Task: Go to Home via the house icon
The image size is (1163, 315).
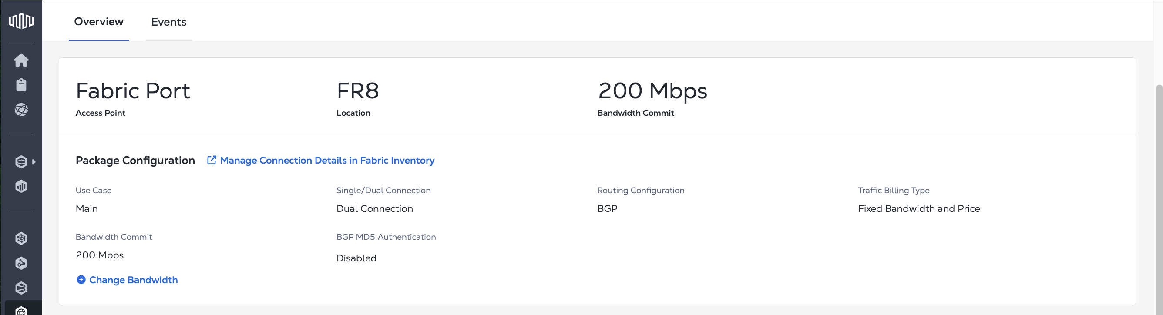Action: [21, 60]
